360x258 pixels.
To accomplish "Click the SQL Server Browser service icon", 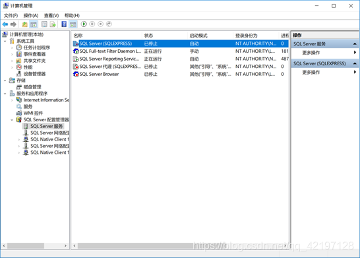I will coord(76,74).
